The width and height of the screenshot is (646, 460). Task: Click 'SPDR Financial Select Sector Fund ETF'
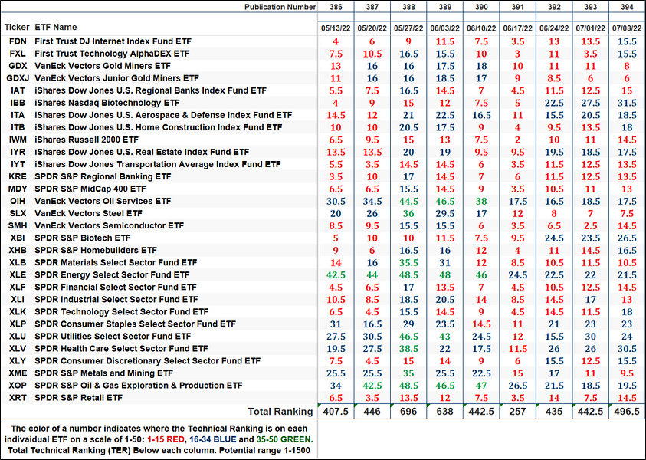pyautogui.click(x=116, y=287)
